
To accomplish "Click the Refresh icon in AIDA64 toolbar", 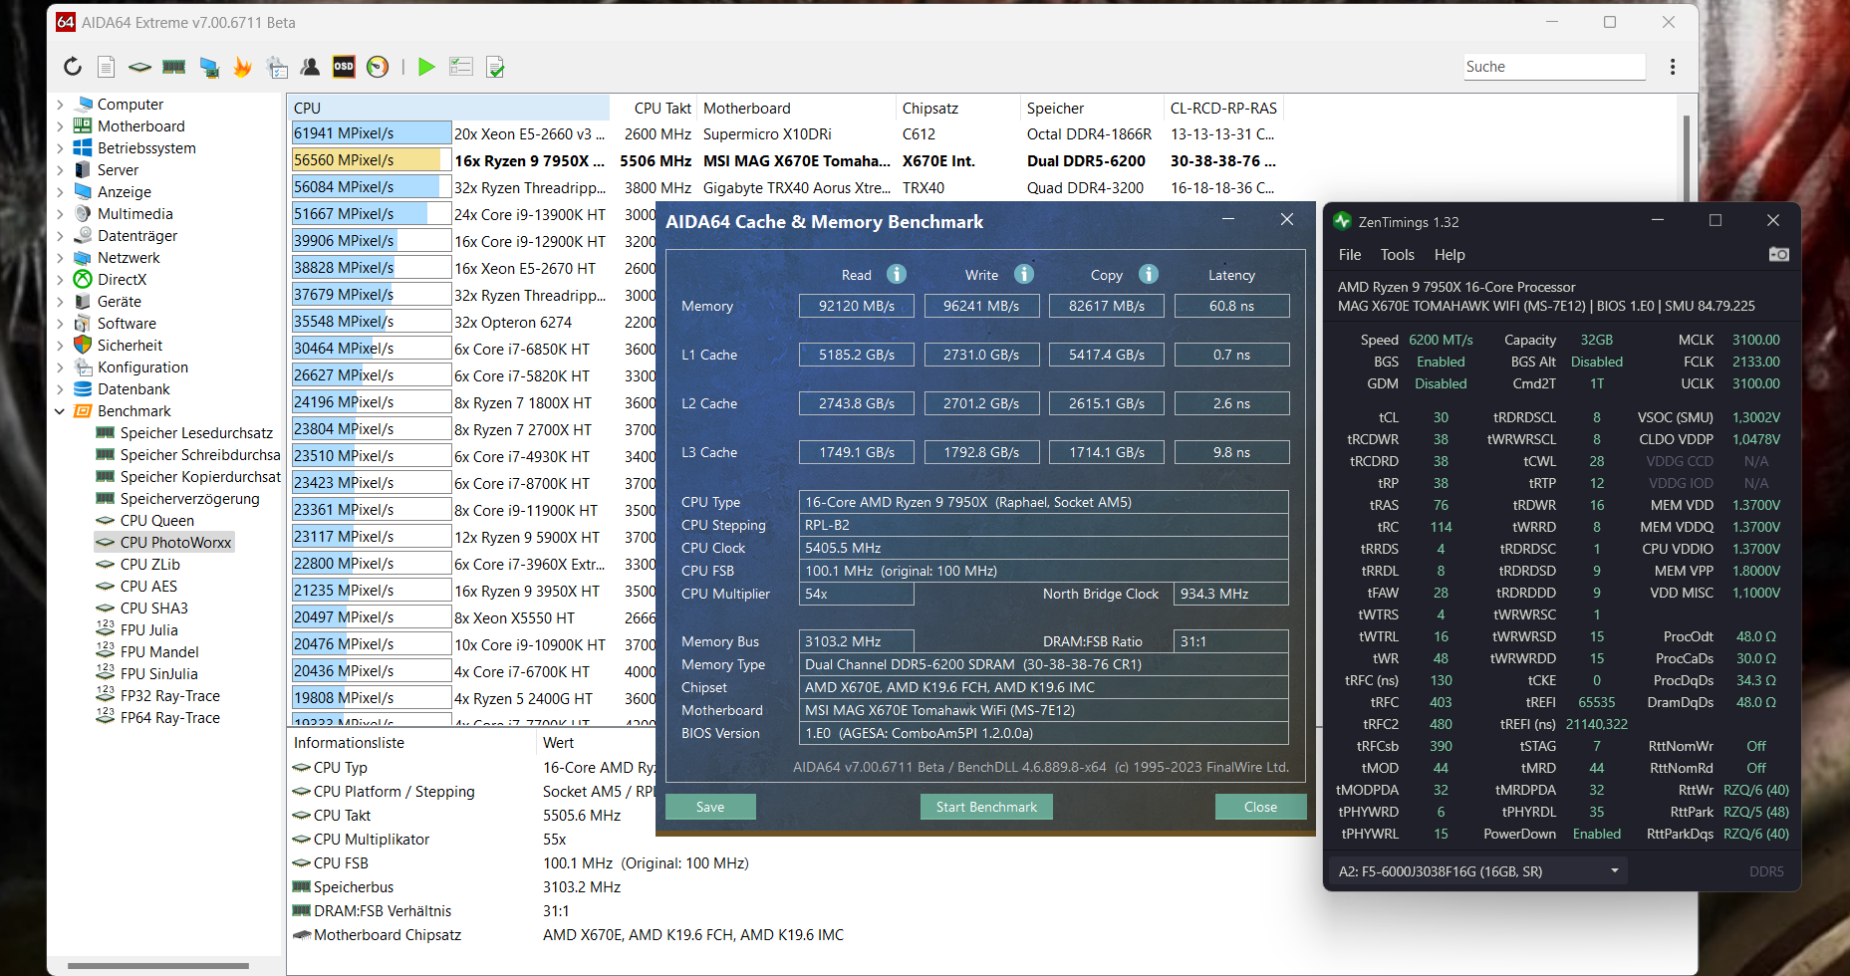I will pyautogui.click(x=73, y=67).
